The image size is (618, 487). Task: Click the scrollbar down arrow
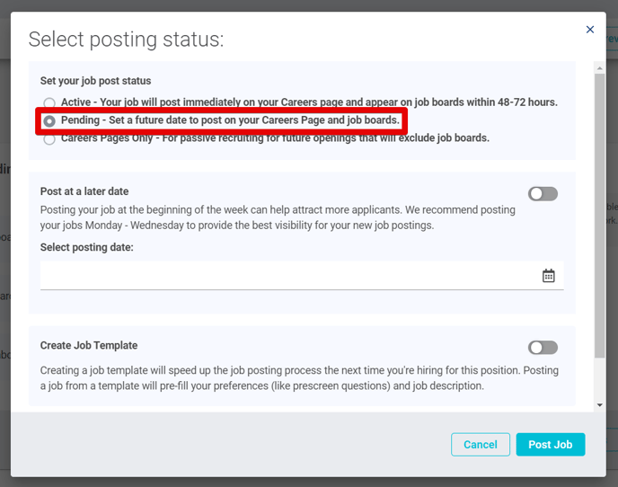(599, 405)
